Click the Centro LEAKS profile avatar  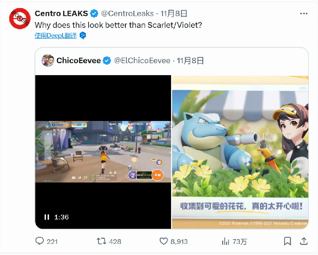point(20,18)
